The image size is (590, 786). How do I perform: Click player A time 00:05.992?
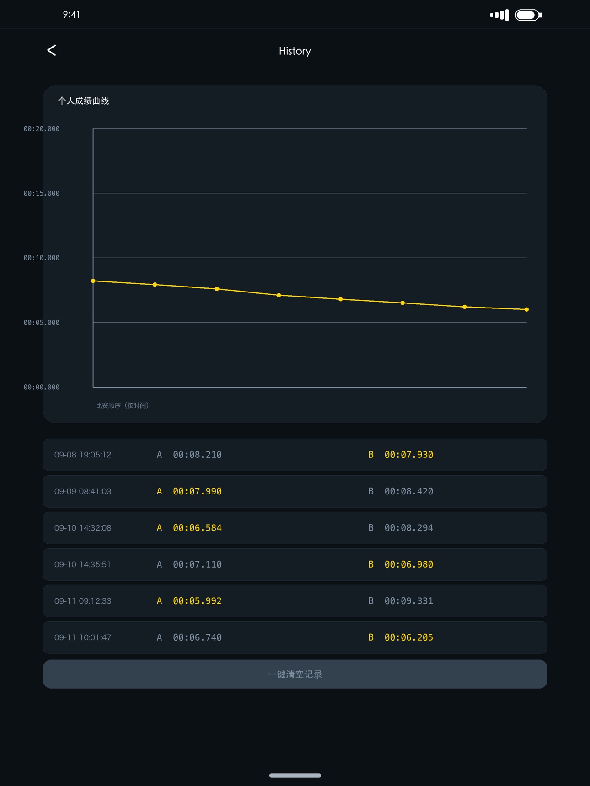tap(197, 601)
